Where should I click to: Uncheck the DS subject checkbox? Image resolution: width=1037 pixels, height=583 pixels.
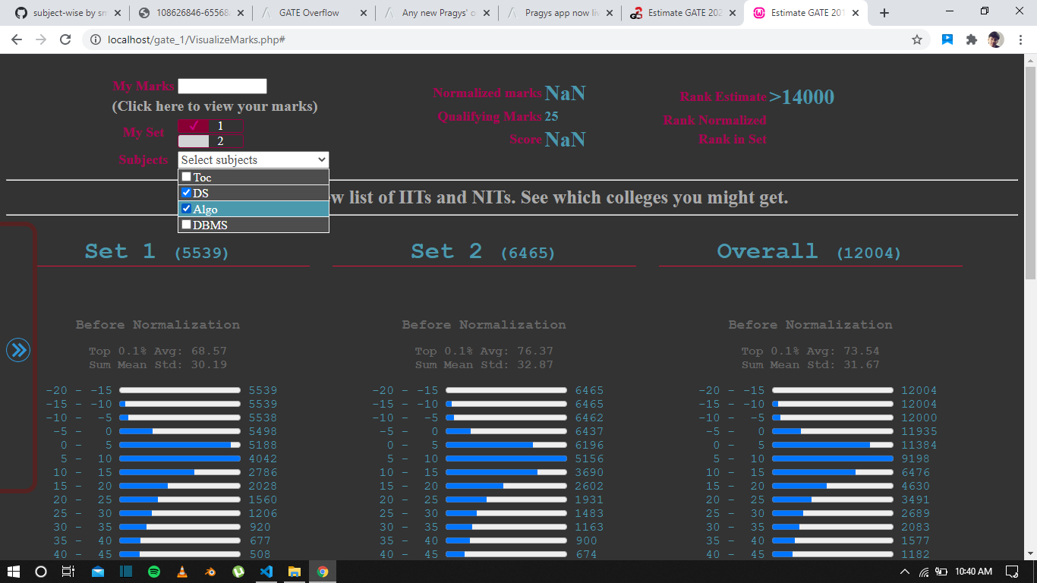(x=186, y=192)
